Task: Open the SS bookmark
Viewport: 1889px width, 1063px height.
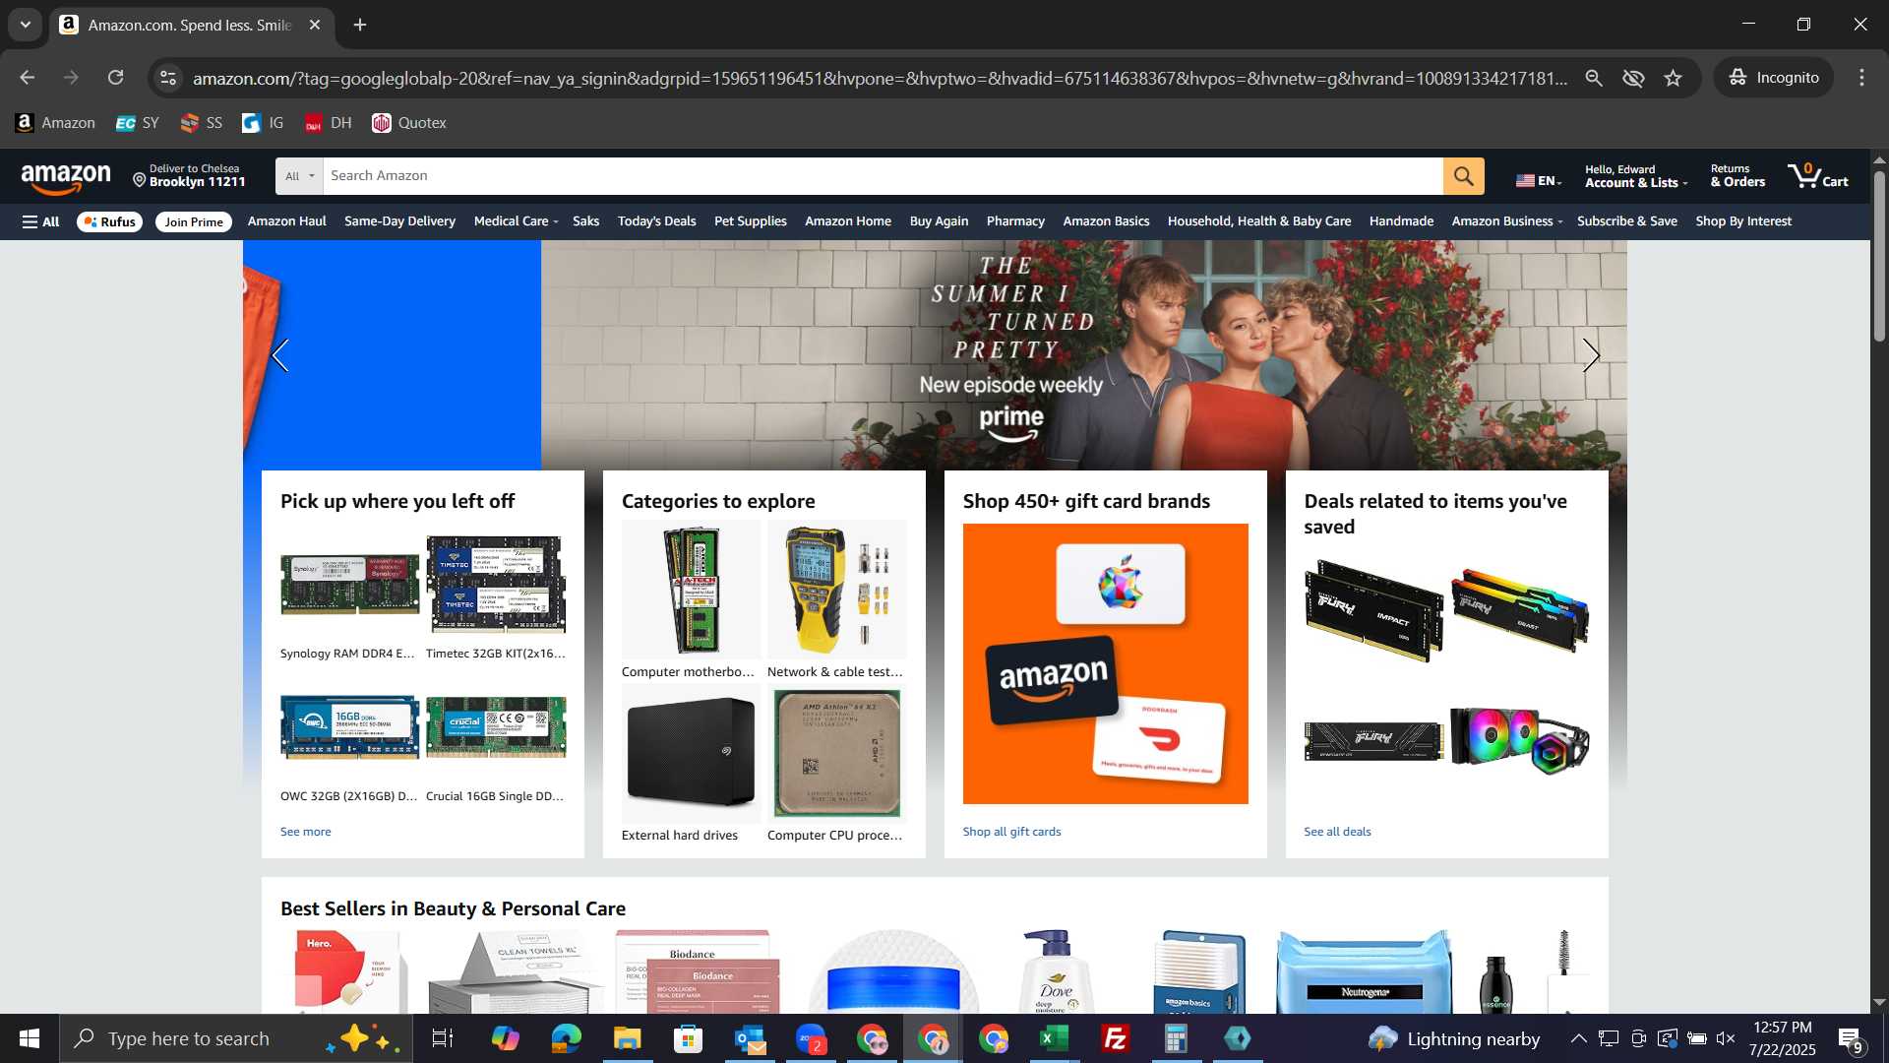Action: [x=202, y=123]
